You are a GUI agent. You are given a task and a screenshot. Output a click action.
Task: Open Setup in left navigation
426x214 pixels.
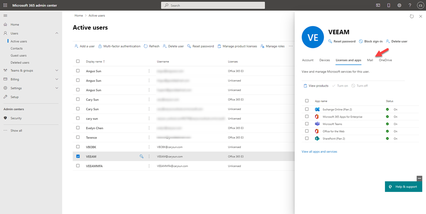pos(15,97)
